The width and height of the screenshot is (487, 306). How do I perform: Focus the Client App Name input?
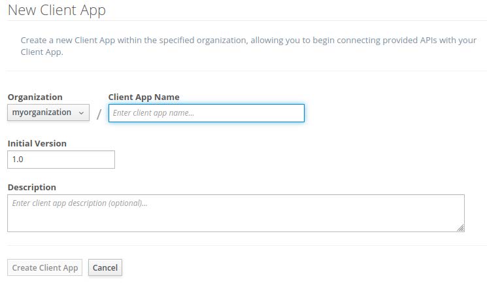click(206, 113)
